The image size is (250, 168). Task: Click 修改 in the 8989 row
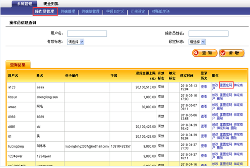(x=215, y=115)
